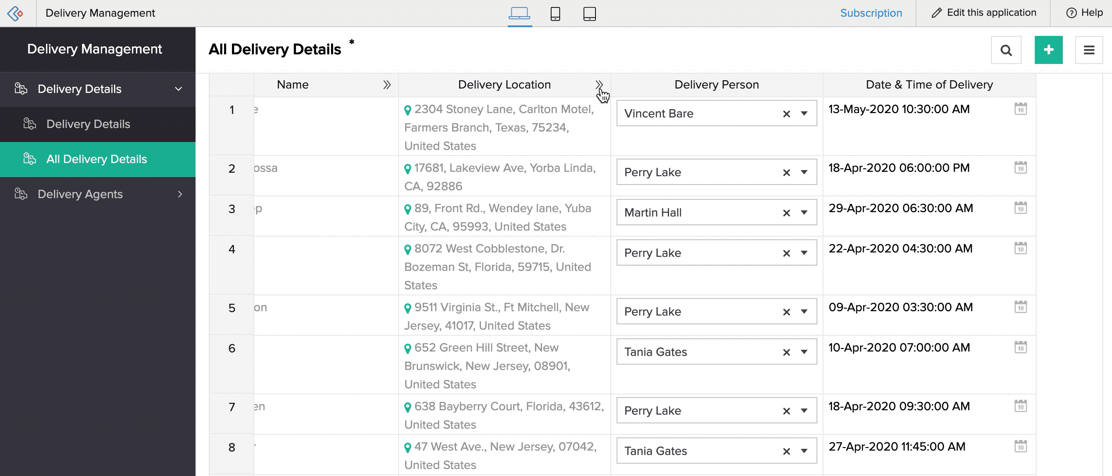Add a new delivery record
Viewport: 1112px width, 476px height.
(x=1048, y=50)
